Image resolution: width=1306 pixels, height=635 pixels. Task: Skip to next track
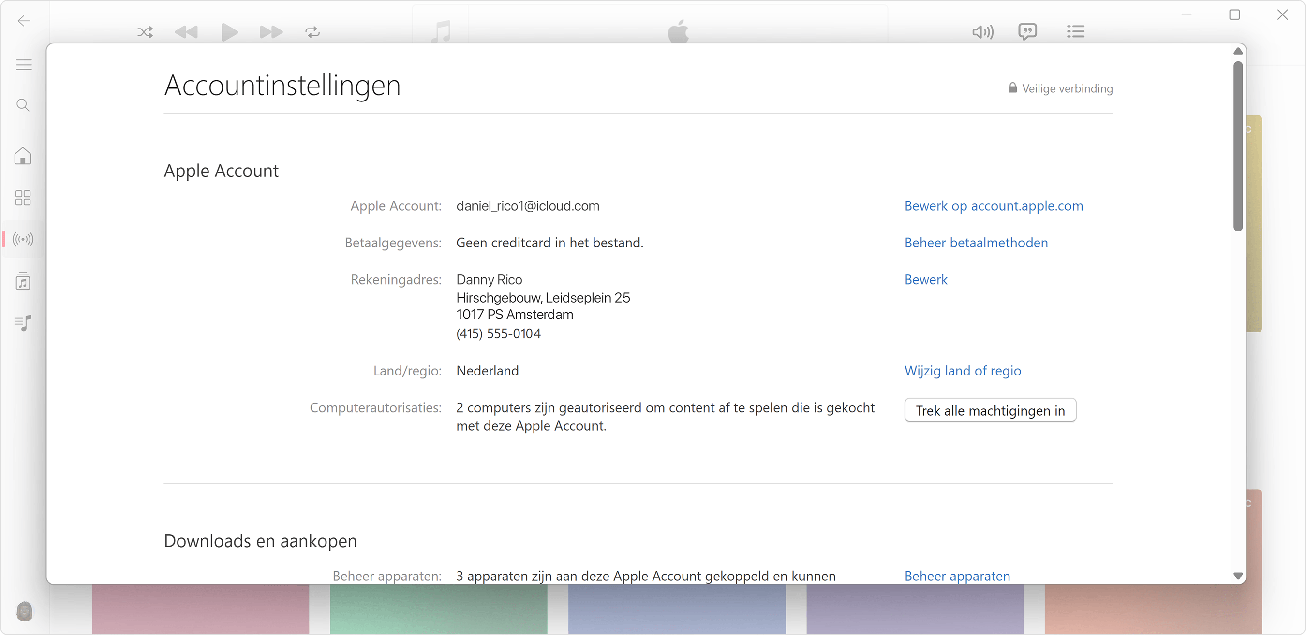[x=271, y=32]
